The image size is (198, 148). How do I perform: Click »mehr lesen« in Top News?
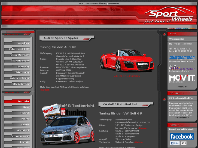[182, 118]
